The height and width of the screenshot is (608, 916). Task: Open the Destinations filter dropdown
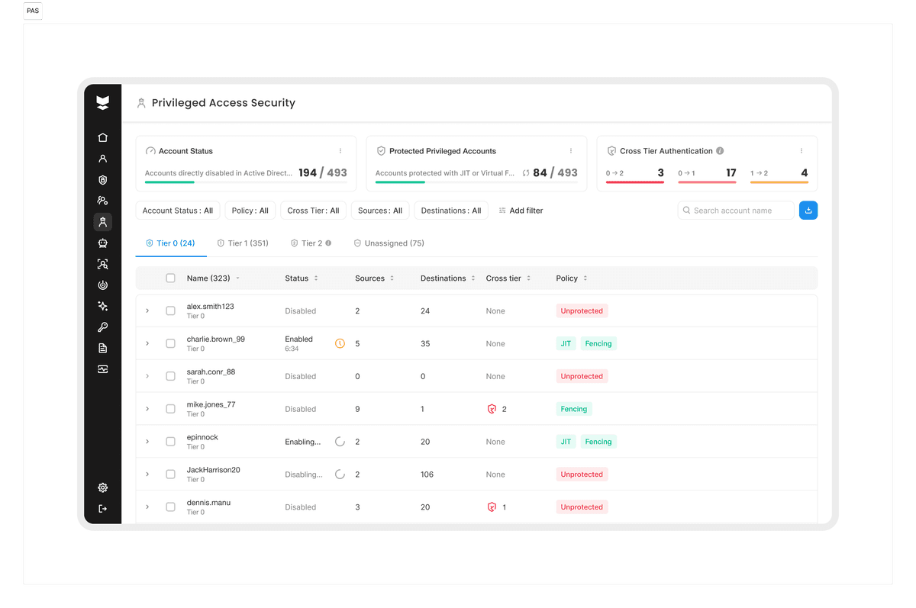coord(451,211)
